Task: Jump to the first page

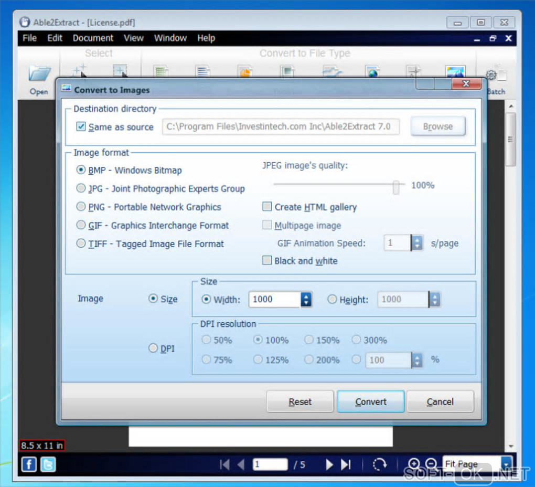Action: pyautogui.click(x=224, y=464)
